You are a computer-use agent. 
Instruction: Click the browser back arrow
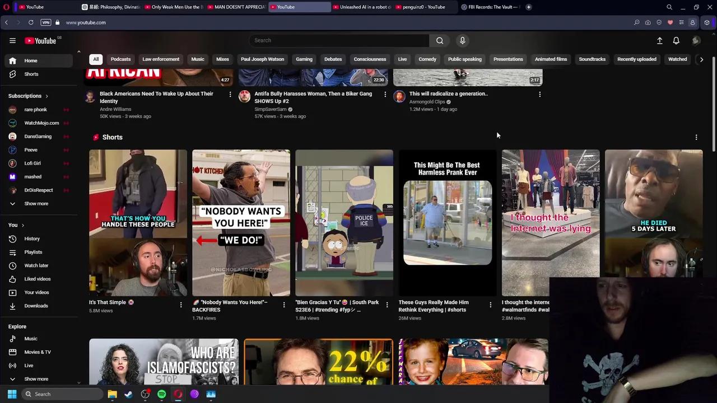(x=6, y=22)
